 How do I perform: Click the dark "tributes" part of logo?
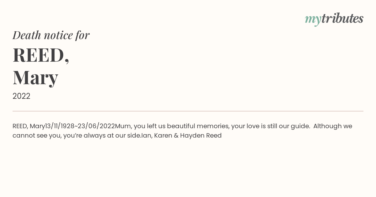click(x=342, y=18)
